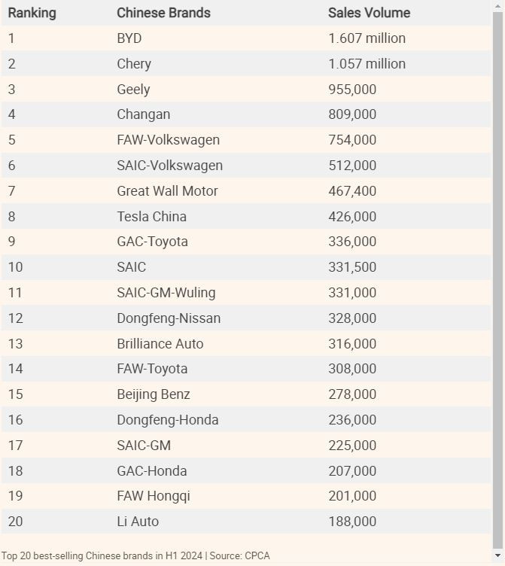Viewport: 505px width, 566px height.
Task: Click the Geely row's 955,000 value
Action: coord(352,90)
